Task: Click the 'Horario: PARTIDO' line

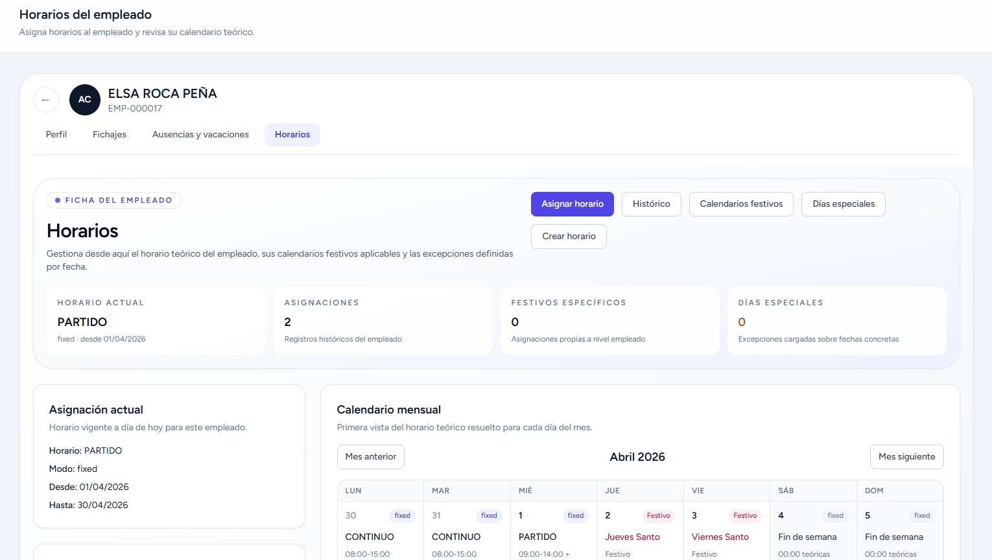Action: pyautogui.click(x=86, y=450)
